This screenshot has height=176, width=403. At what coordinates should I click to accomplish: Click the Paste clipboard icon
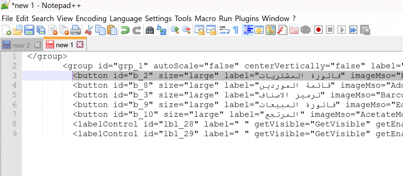(112, 30)
